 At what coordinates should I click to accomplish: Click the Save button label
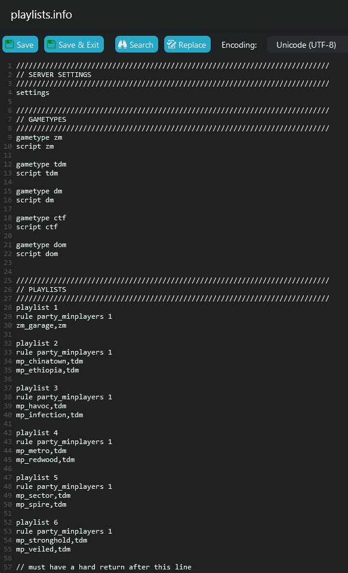pyautogui.click(x=25, y=45)
